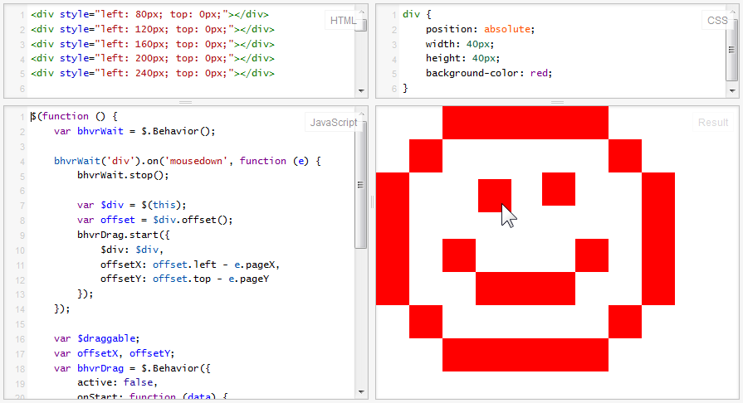This screenshot has height=403, width=743.
Task: Click the line "var offset = $div.offset();"
Action: coord(155,220)
